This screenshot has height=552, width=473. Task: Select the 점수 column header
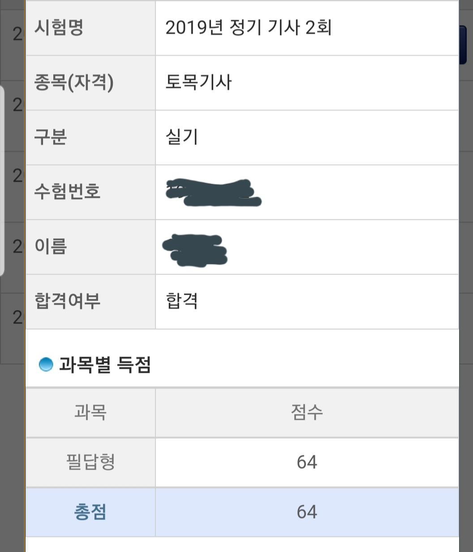[307, 412]
